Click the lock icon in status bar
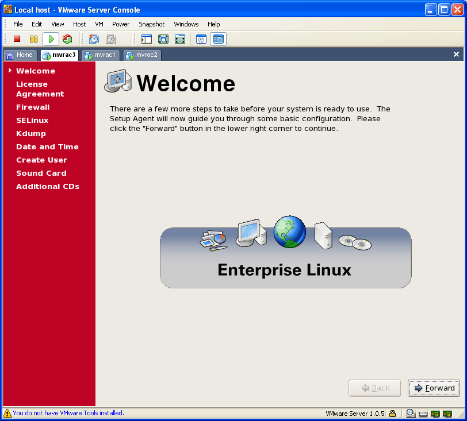Screen dimensions: 467x421 [392, 413]
